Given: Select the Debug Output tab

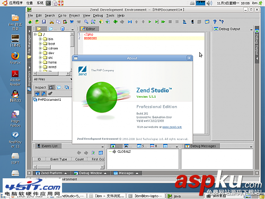Looking at the screenshot, I should point(227,29).
